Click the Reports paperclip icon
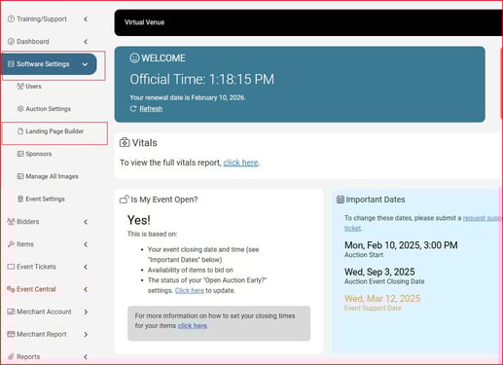The image size is (503, 365). pyautogui.click(x=11, y=356)
